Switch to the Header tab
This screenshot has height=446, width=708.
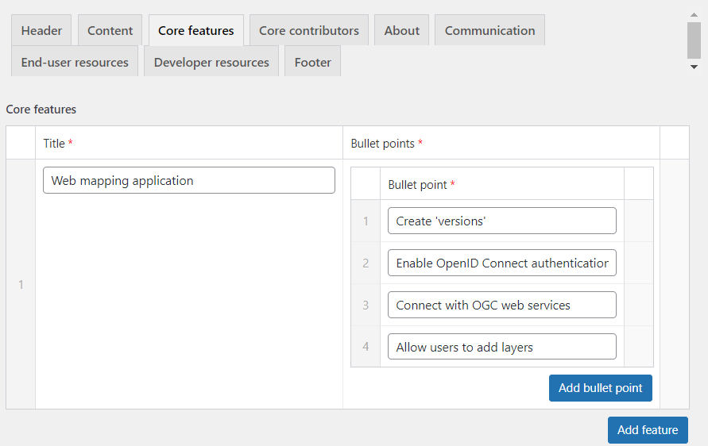click(x=41, y=30)
